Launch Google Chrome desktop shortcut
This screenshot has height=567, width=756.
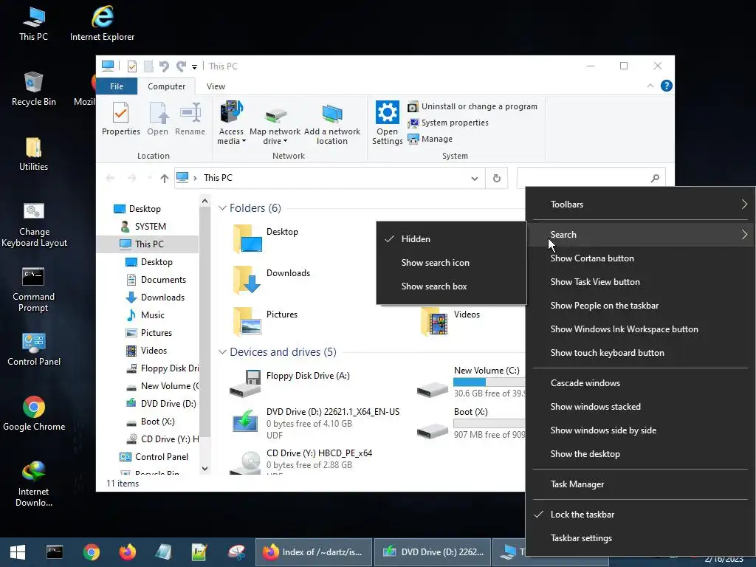[34, 413]
